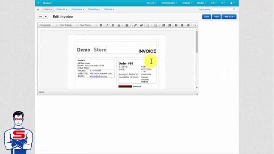Open the dropdown arrow next to back button
Screen dimensions: 274x154
point(46,17)
